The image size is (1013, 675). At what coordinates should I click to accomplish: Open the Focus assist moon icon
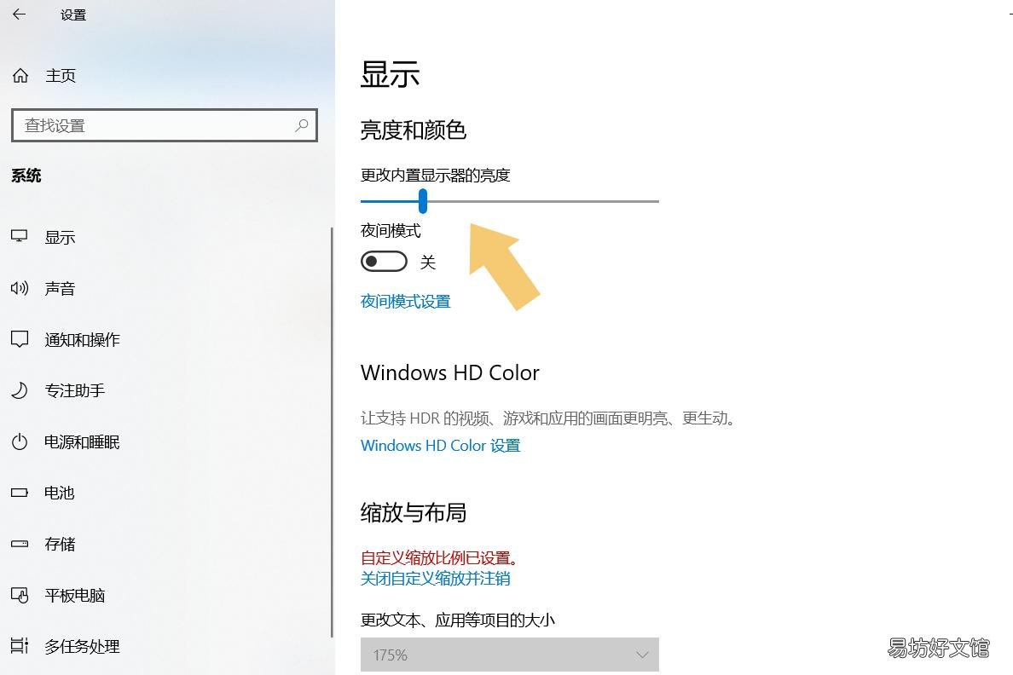click(20, 390)
